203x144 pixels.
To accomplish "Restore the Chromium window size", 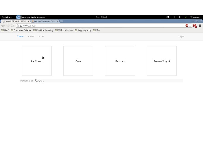I will click(197, 21).
